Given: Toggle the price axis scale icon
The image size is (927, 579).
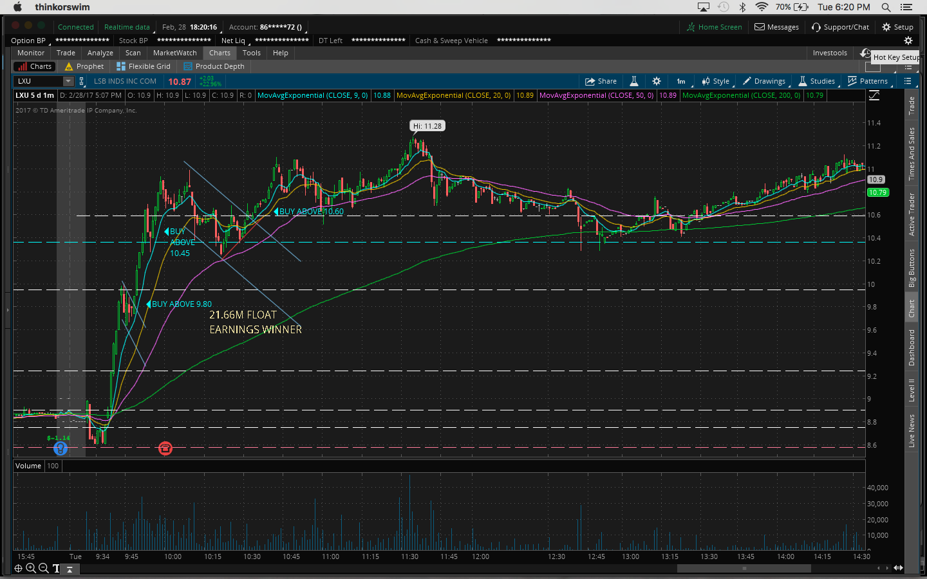Looking at the screenshot, I should pyautogui.click(x=874, y=95).
